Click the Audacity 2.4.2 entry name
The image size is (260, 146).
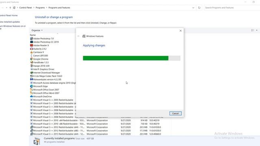40,49
